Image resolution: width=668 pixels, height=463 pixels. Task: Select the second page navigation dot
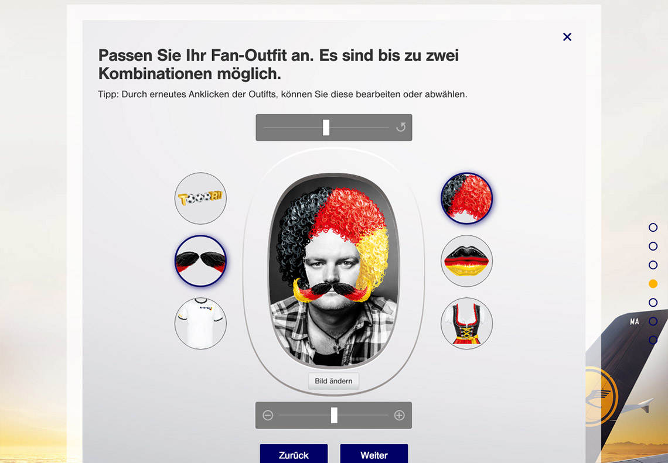pos(653,246)
